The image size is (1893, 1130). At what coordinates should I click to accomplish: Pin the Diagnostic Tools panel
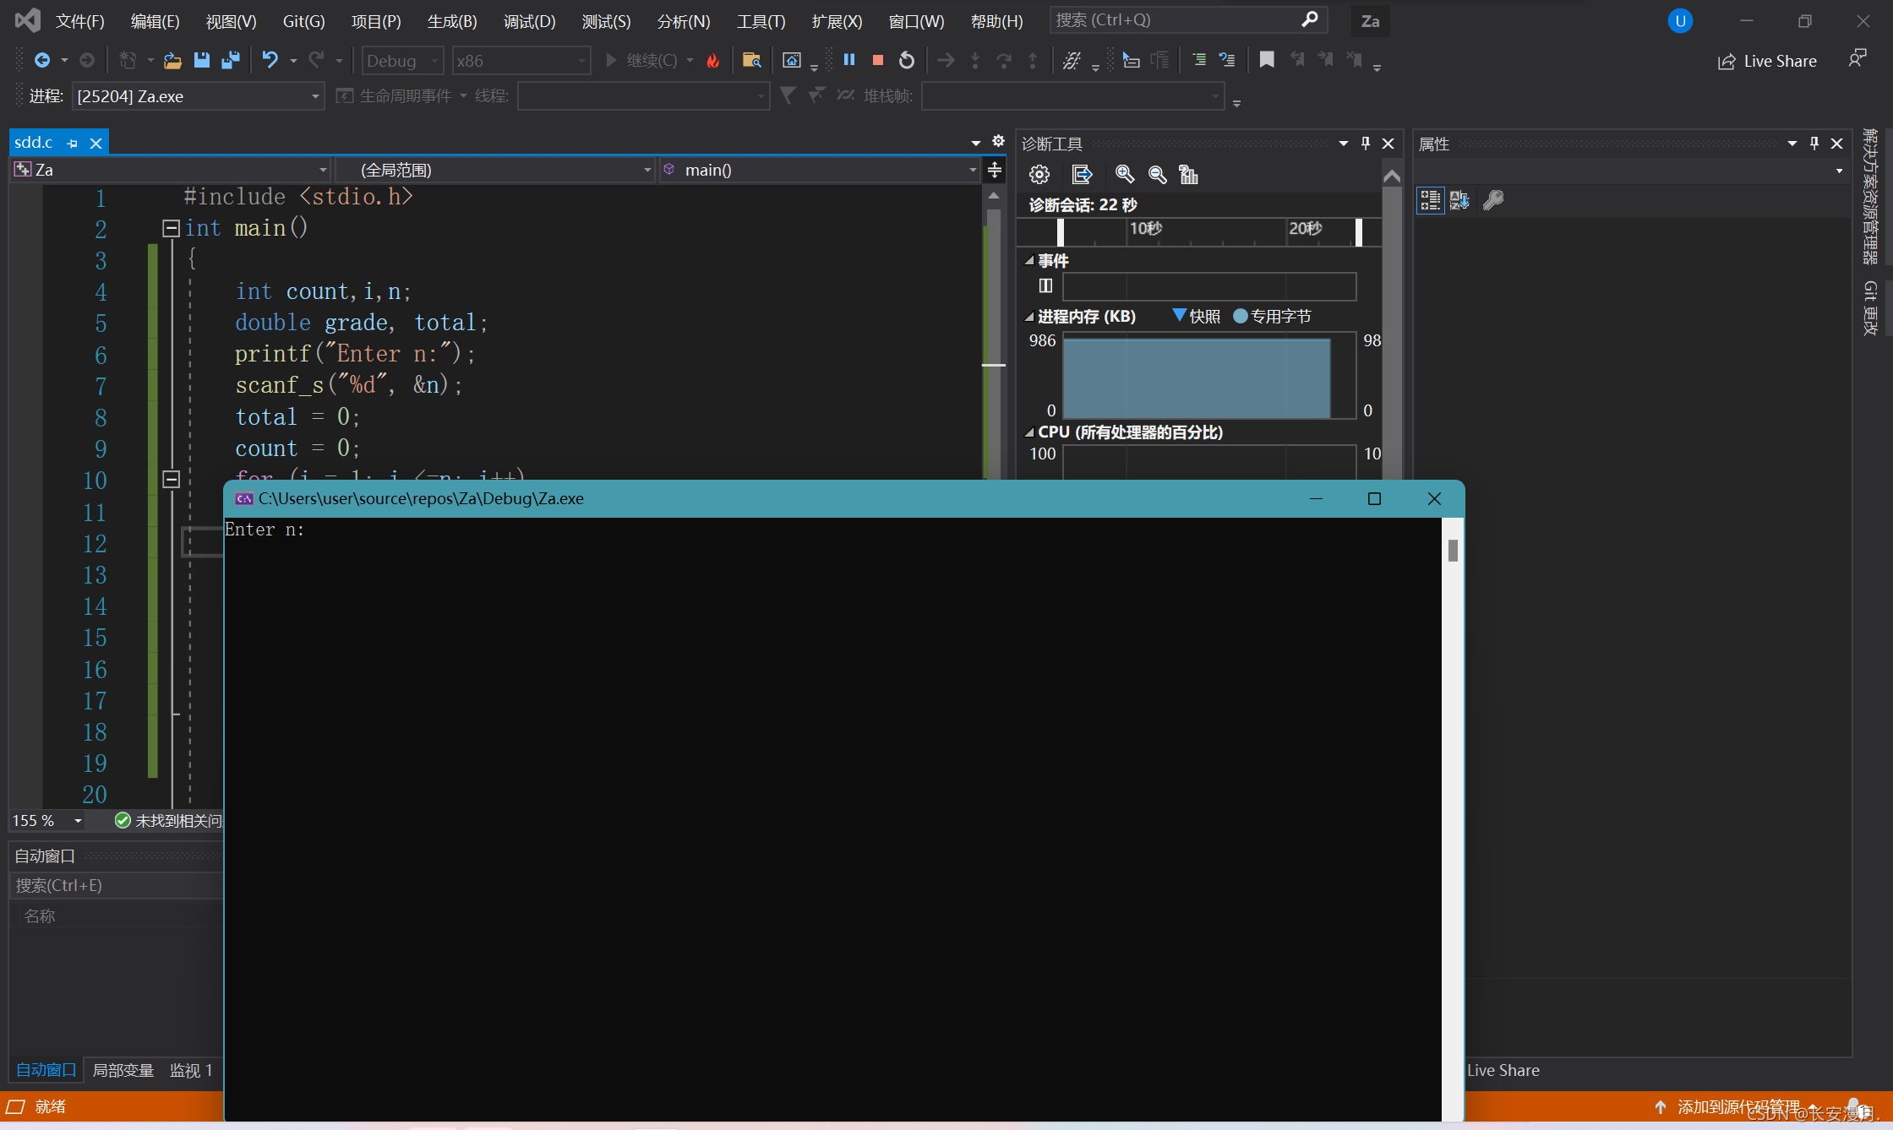(1366, 144)
